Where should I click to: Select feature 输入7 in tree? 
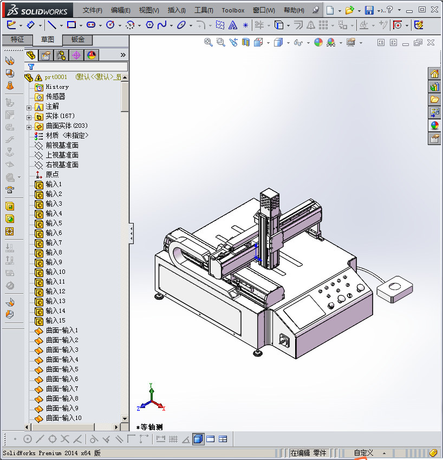click(x=54, y=242)
